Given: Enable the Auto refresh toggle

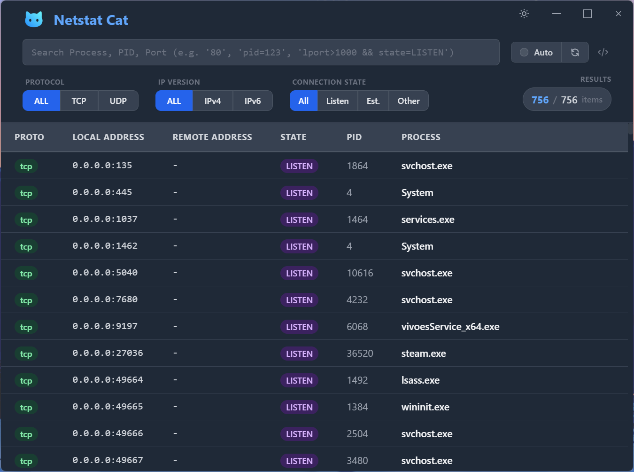Looking at the screenshot, I should coord(536,52).
